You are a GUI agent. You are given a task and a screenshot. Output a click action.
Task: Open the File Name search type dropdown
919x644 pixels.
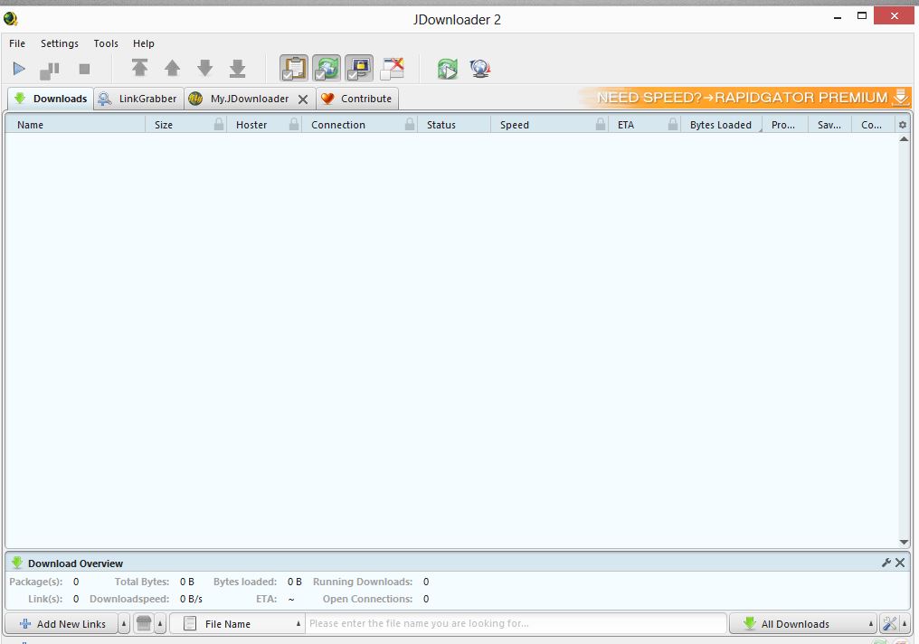click(238, 623)
